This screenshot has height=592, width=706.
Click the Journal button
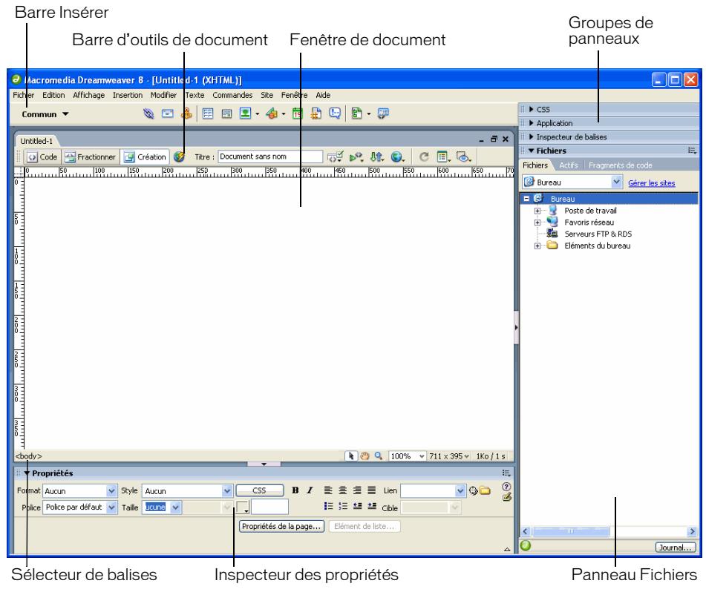675,547
